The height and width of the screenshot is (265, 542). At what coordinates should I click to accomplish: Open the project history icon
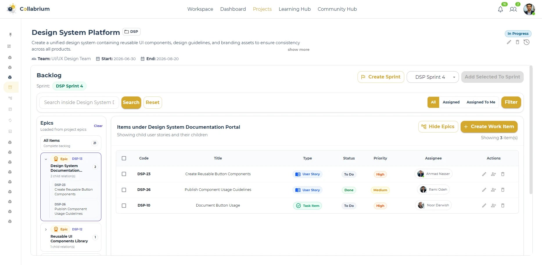527,42
